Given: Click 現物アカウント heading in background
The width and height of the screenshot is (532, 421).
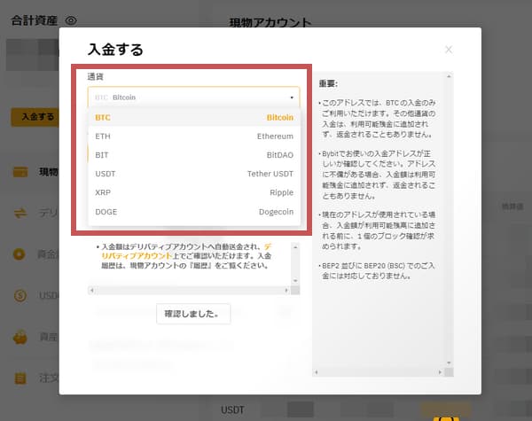Looking at the screenshot, I should click(270, 22).
